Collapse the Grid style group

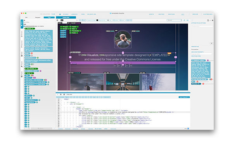[29, 73]
